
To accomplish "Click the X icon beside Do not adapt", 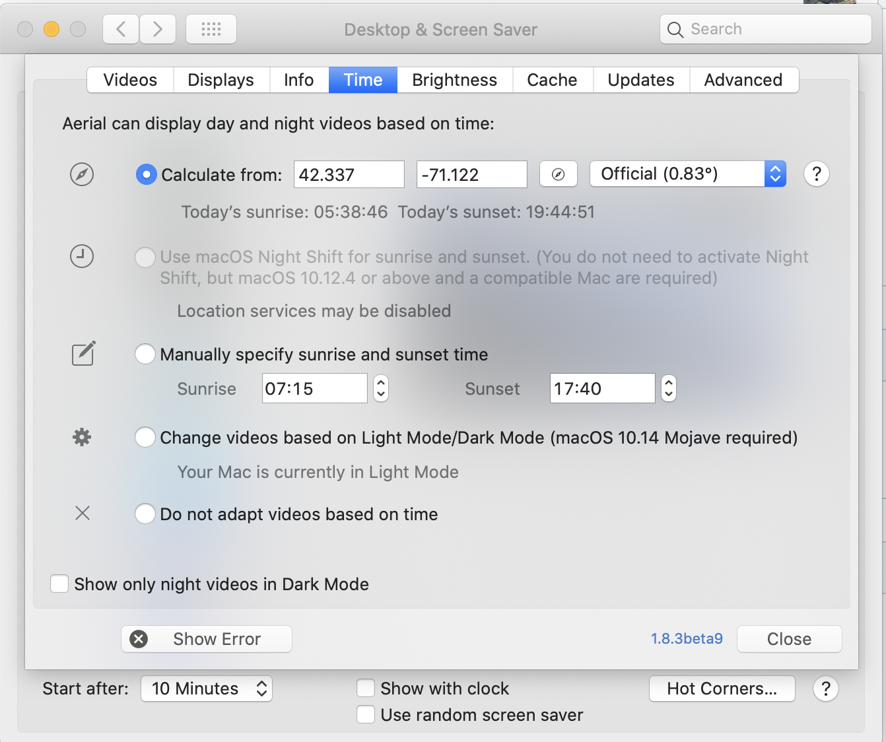I will coord(83,513).
